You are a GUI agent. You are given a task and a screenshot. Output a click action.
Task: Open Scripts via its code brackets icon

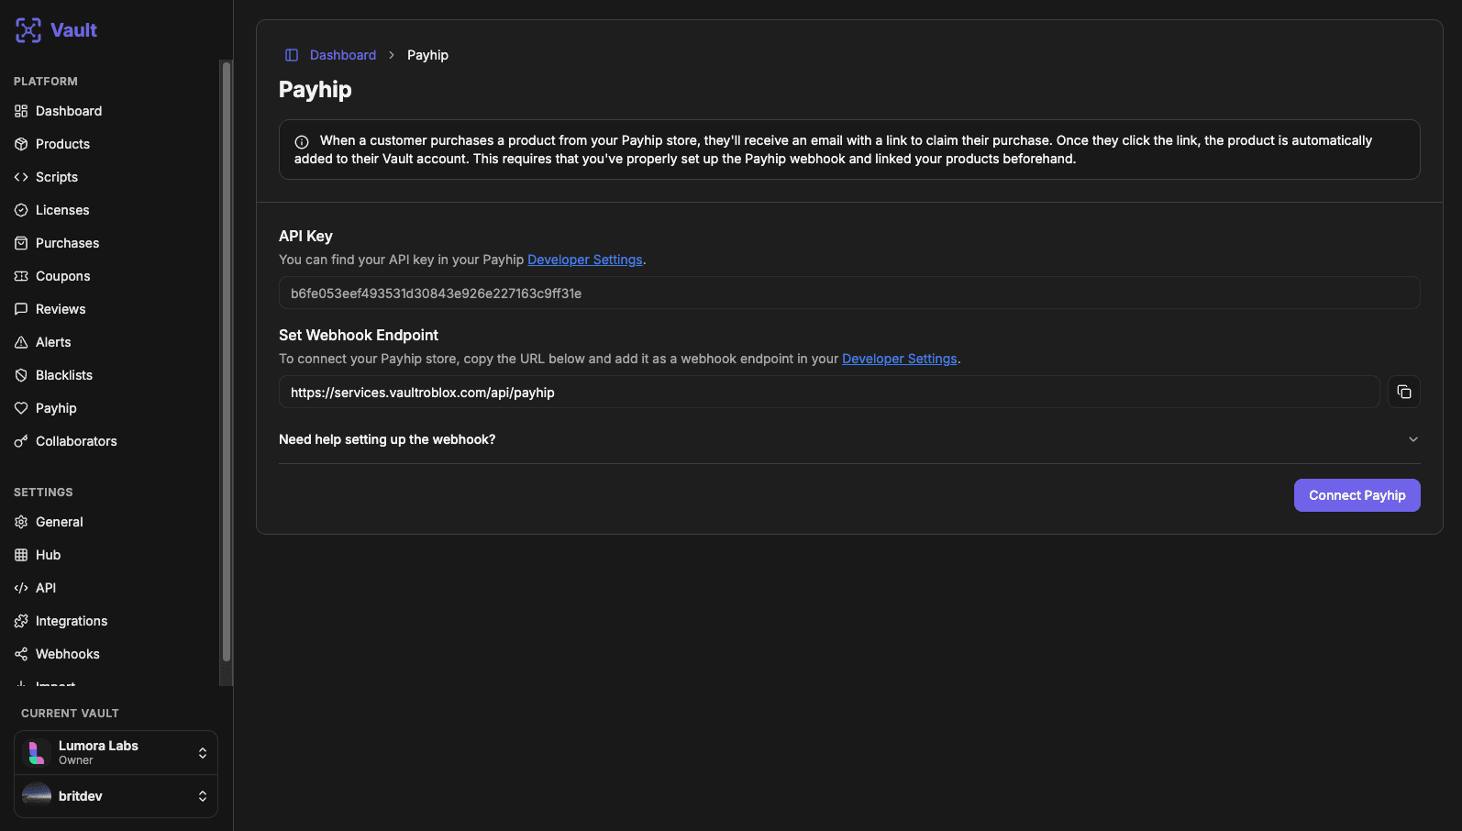[21, 177]
